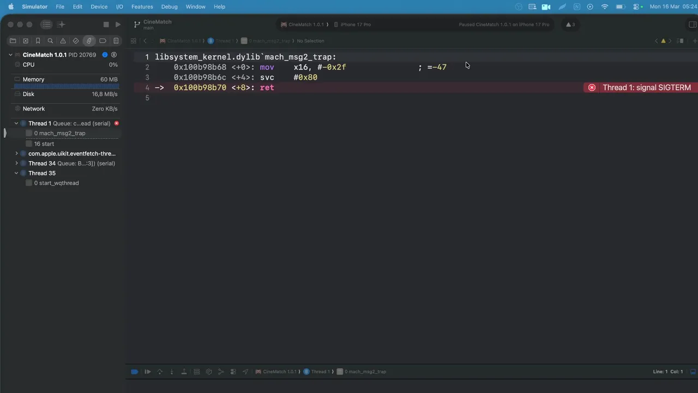
Task: Toggle the navigator sidebar button
Action: click(x=47, y=25)
